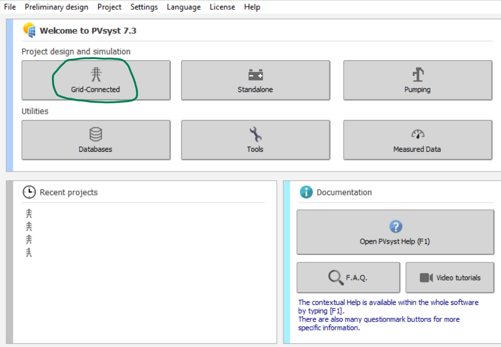
Task: Click the Grid-Connected pylon icon
Action: pos(96,74)
